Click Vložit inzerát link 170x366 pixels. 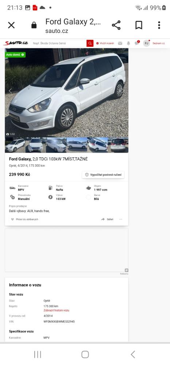click(x=105, y=44)
